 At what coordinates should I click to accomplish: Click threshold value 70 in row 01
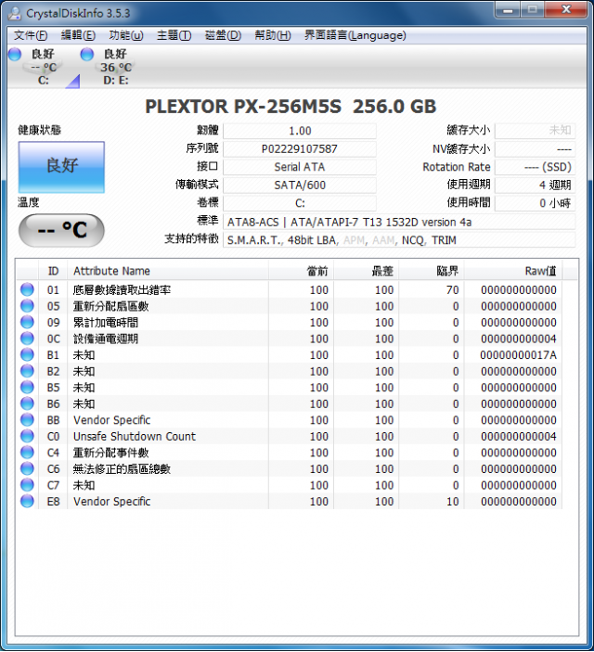click(453, 289)
